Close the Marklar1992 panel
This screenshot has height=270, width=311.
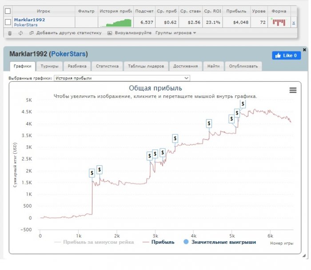pos(304,50)
